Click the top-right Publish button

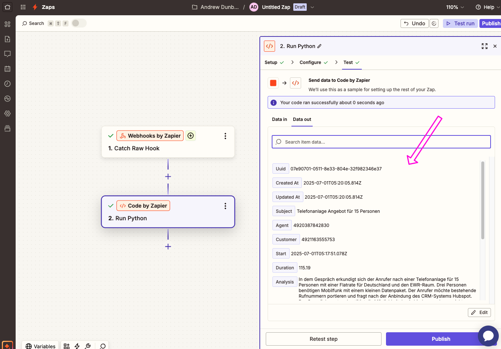click(x=491, y=23)
